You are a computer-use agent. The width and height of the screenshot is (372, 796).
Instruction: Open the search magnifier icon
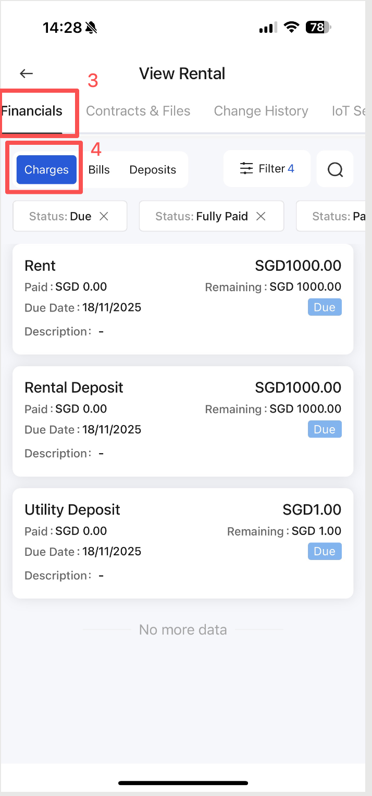tap(335, 169)
